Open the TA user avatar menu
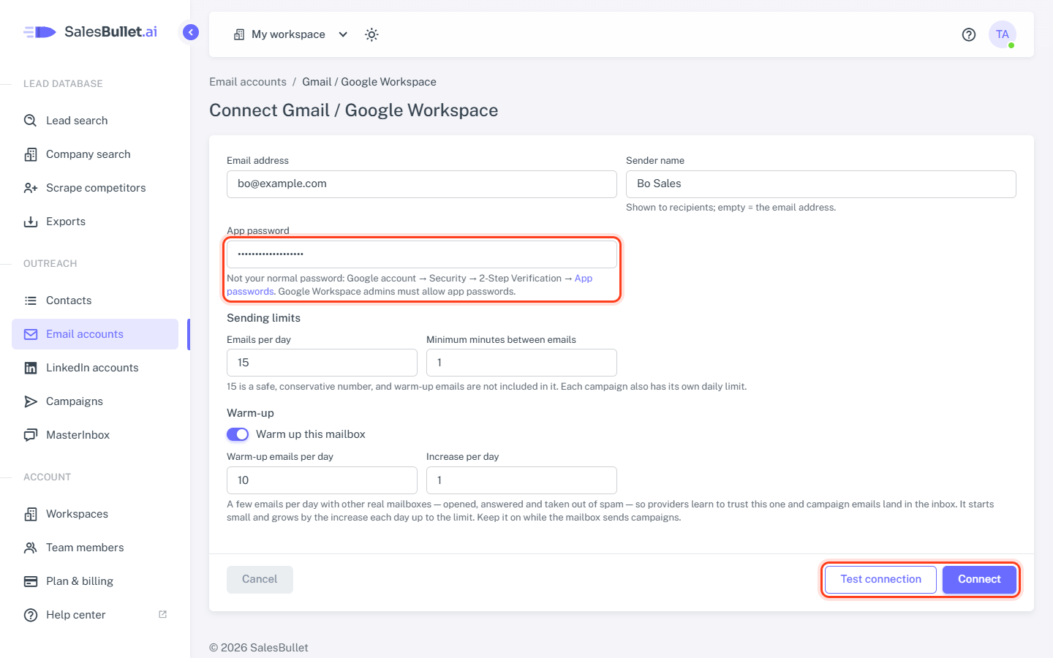 pos(1003,34)
